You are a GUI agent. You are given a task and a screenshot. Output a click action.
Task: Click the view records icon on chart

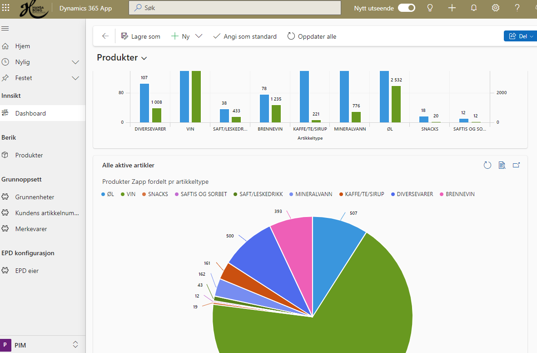(x=502, y=165)
